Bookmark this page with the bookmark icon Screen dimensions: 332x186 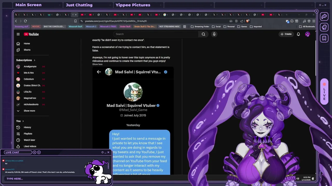pyautogui.click(x=75, y=21)
